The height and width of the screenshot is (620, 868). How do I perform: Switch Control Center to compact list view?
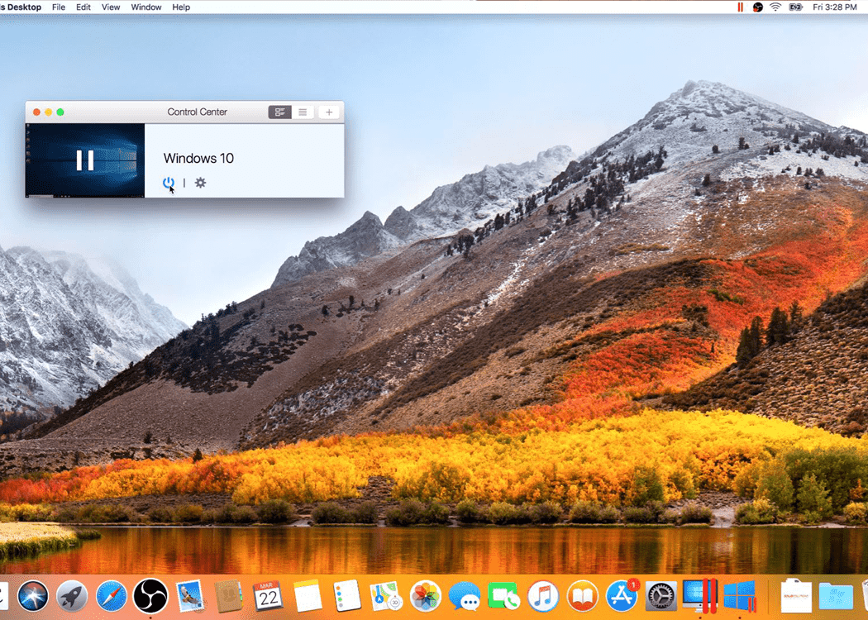(x=303, y=112)
